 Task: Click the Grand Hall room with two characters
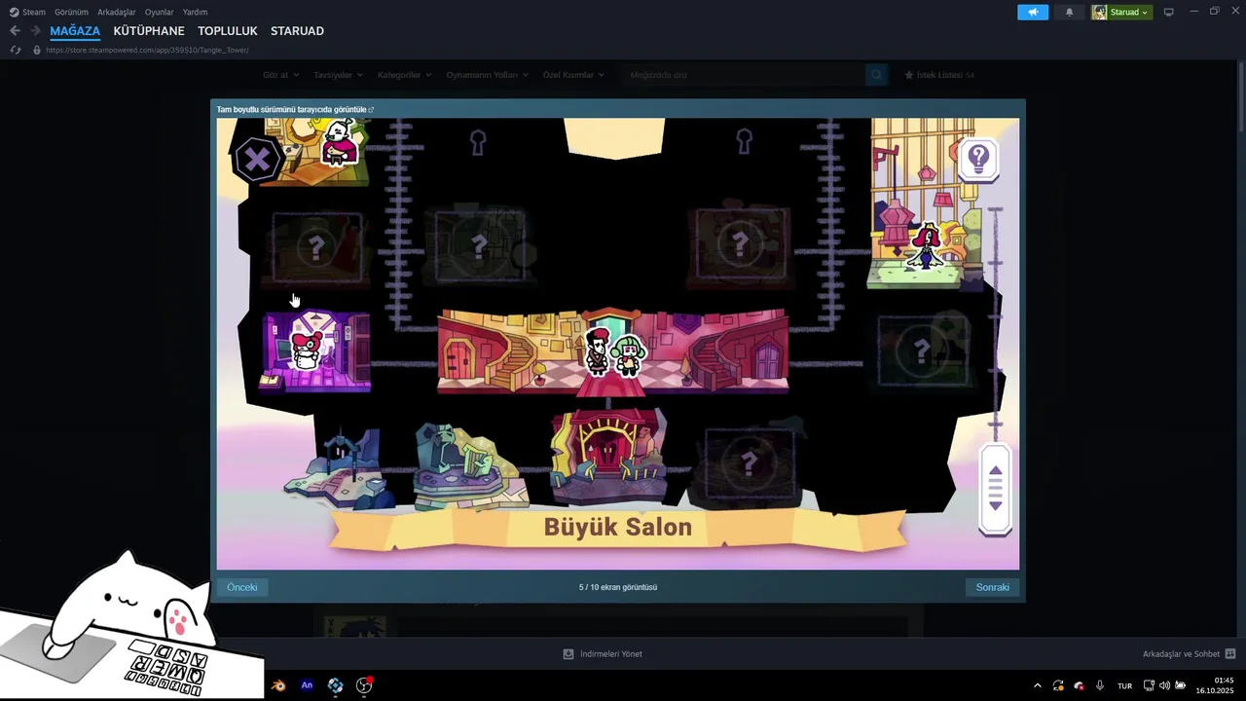(x=613, y=350)
